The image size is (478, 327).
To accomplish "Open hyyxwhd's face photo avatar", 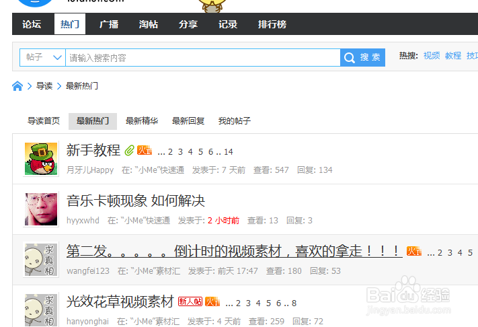I will [x=41, y=209].
